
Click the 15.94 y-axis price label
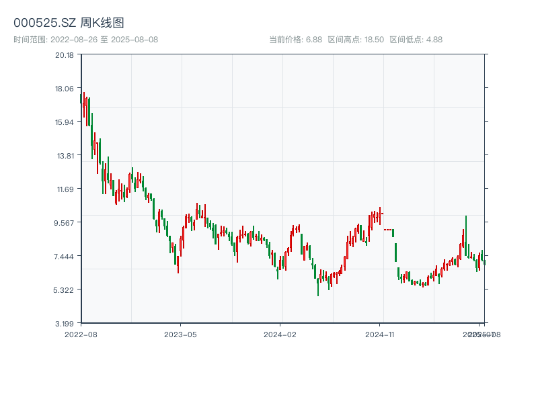pos(65,122)
